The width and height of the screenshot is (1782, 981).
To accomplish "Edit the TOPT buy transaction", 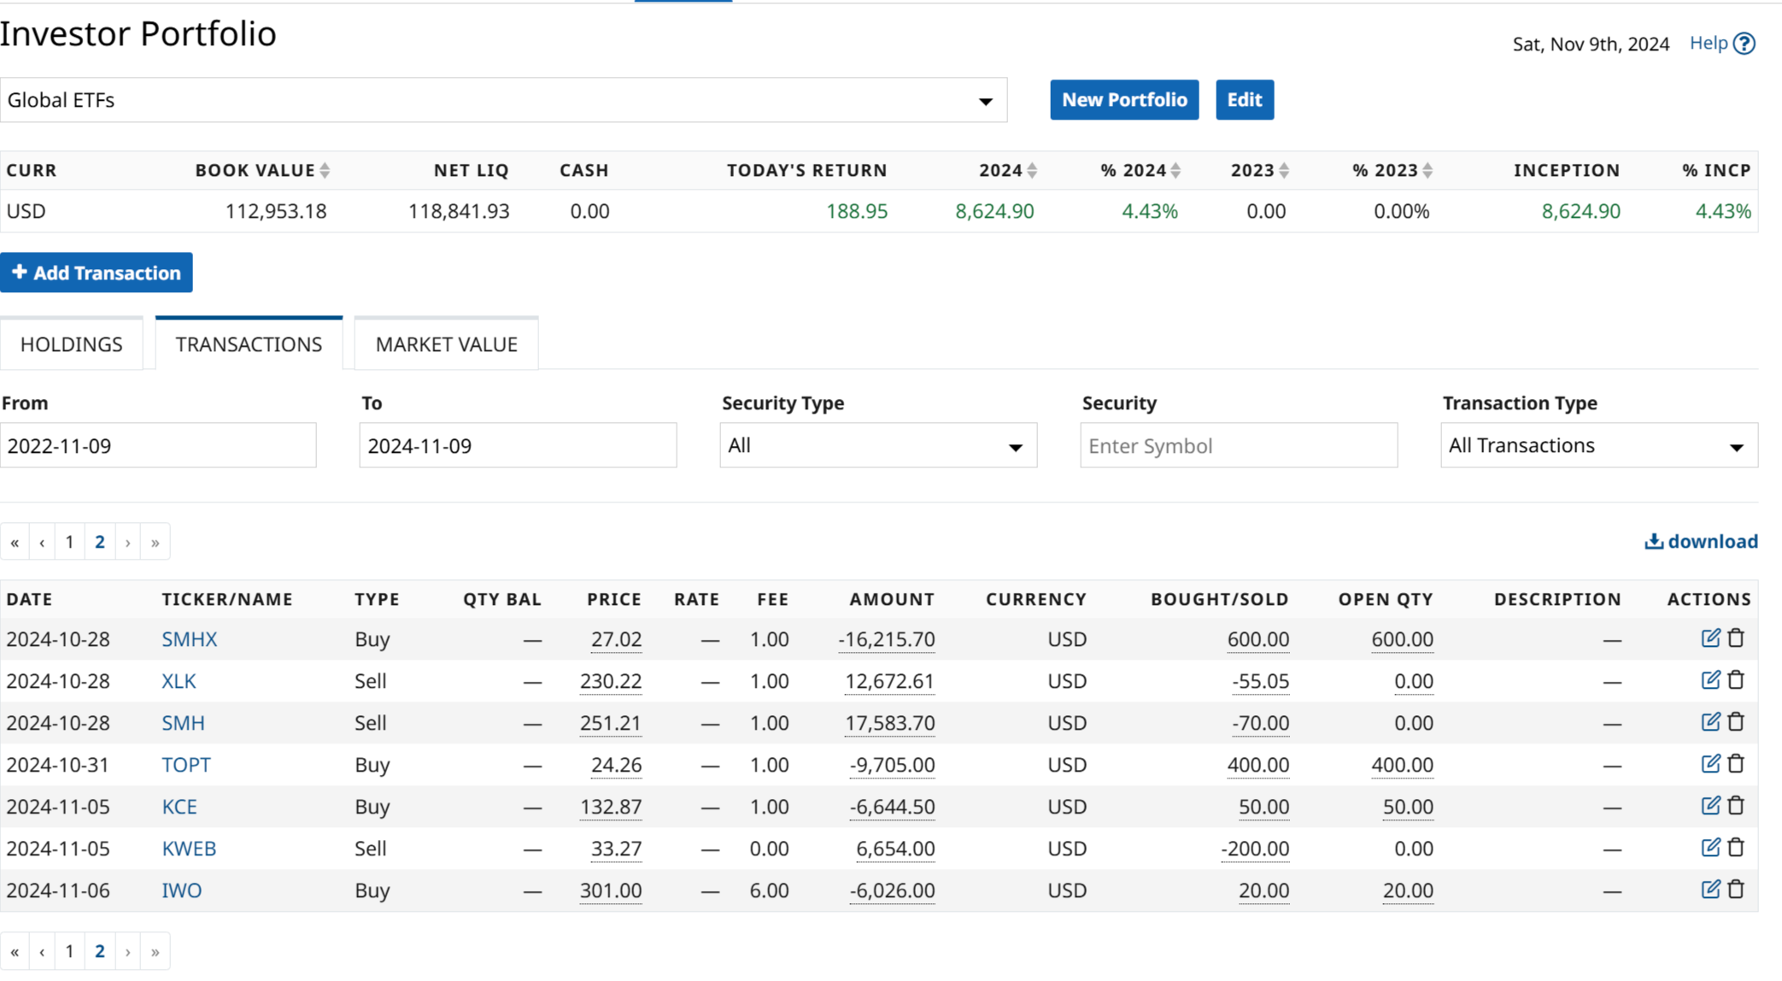I will pyautogui.click(x=1709, y=764).
